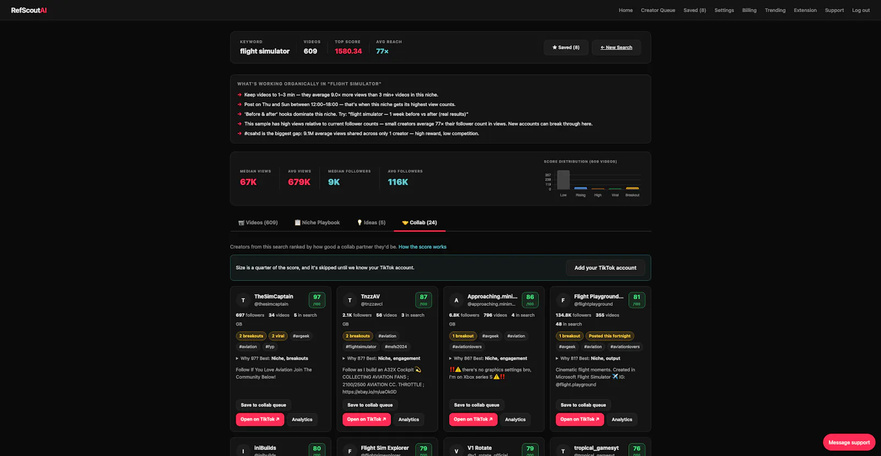Click the "Posted this fortnight" tag
Viewport: 881px width, 456px height.
coord(610,336)
